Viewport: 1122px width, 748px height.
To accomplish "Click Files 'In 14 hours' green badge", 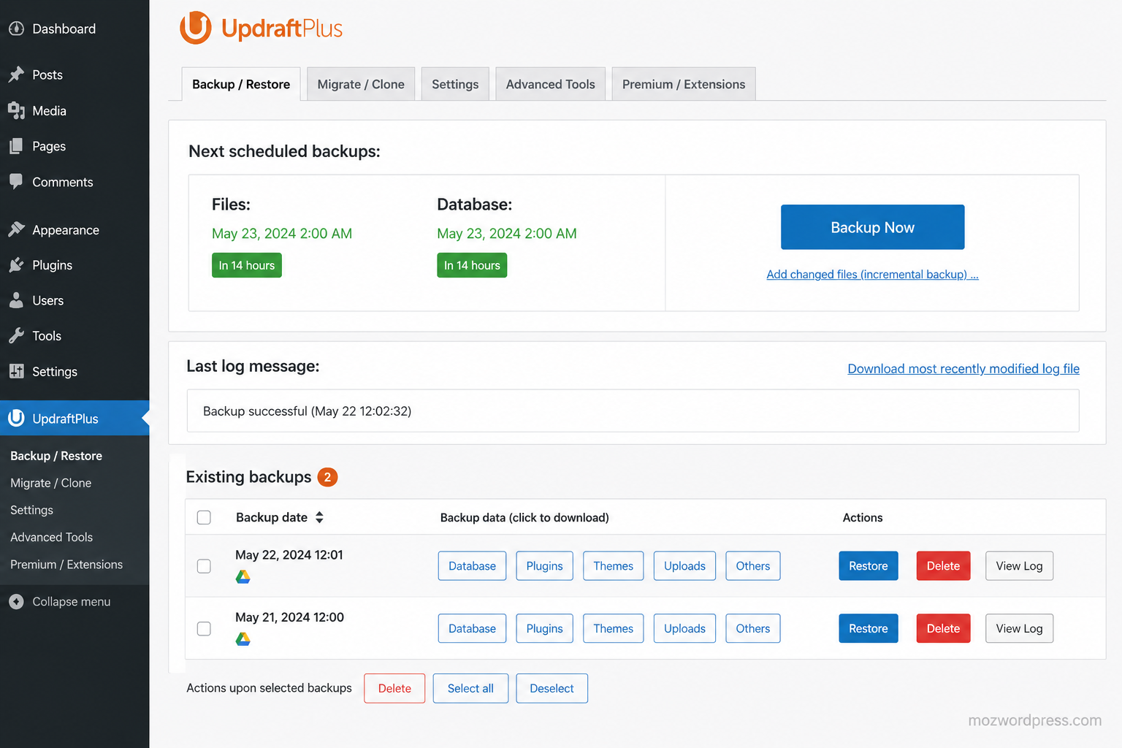I will pyautogui.click(x=247, y=265).
